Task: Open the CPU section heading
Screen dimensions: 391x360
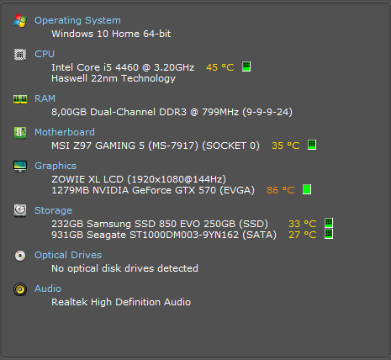Action: (45, 54)
